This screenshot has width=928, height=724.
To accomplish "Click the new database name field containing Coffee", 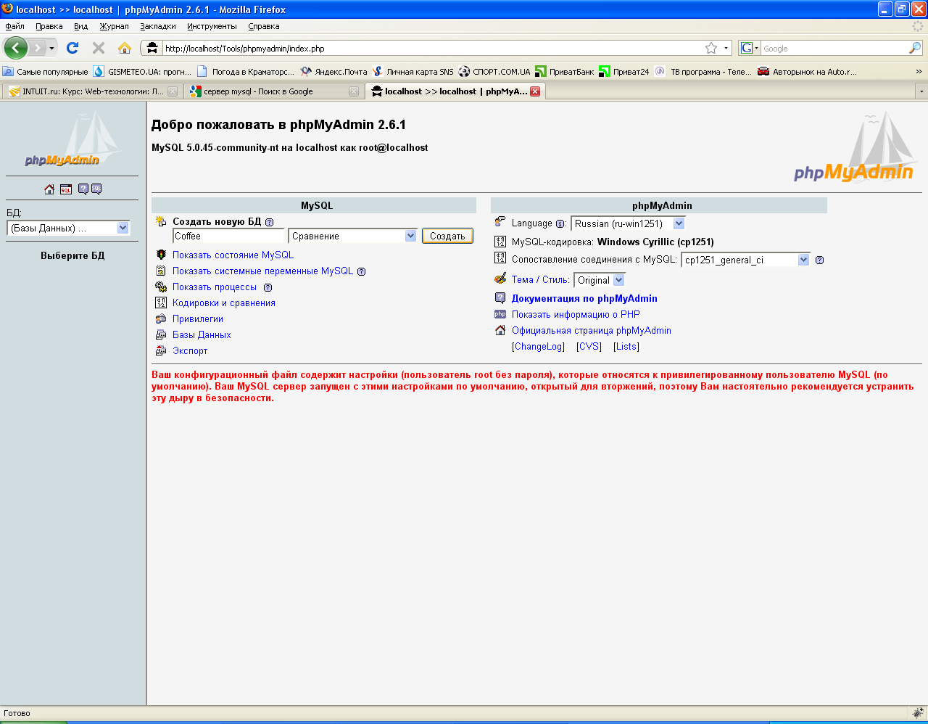I will coord(228,236).
